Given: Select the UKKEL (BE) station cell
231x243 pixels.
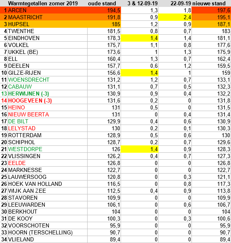Looking at the screenshot, I should click(47, 52).
